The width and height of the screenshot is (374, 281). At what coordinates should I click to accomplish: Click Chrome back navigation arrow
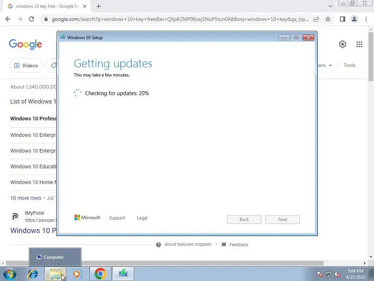(x=8, y=19)
